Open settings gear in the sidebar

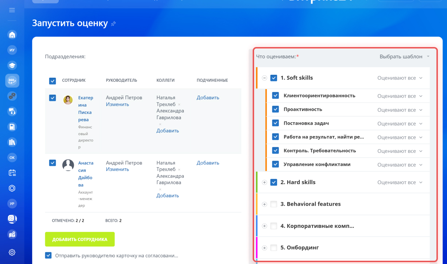point(12,252)
